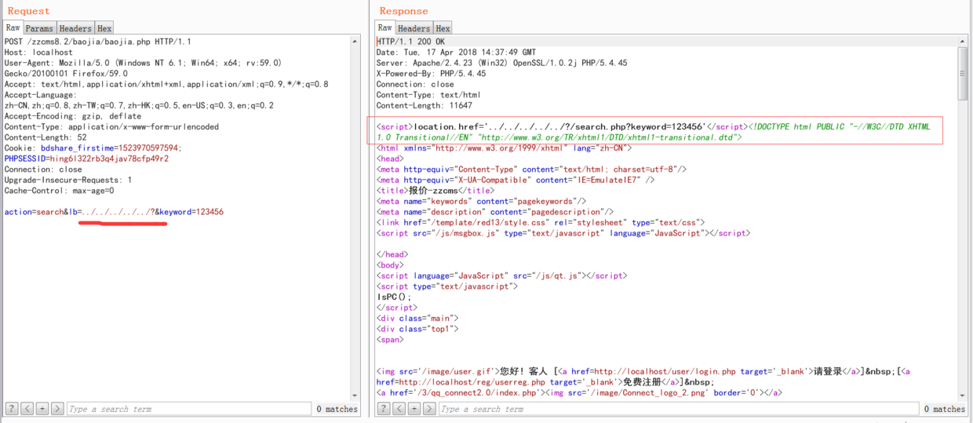
Task: Click the 'X-Powered-By: PHP/5.4.45' header
Action: coord(431,74)
